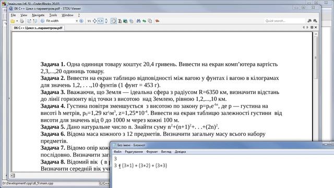
Task: Click the 'Задача 8.' heading in PDF
Action: [53, 162]
